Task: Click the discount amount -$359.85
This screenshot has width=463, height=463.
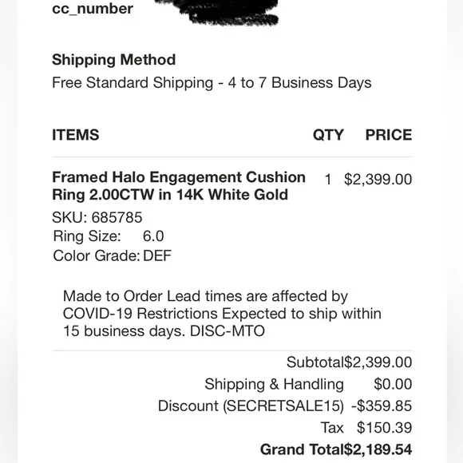Action: [382, 406]
